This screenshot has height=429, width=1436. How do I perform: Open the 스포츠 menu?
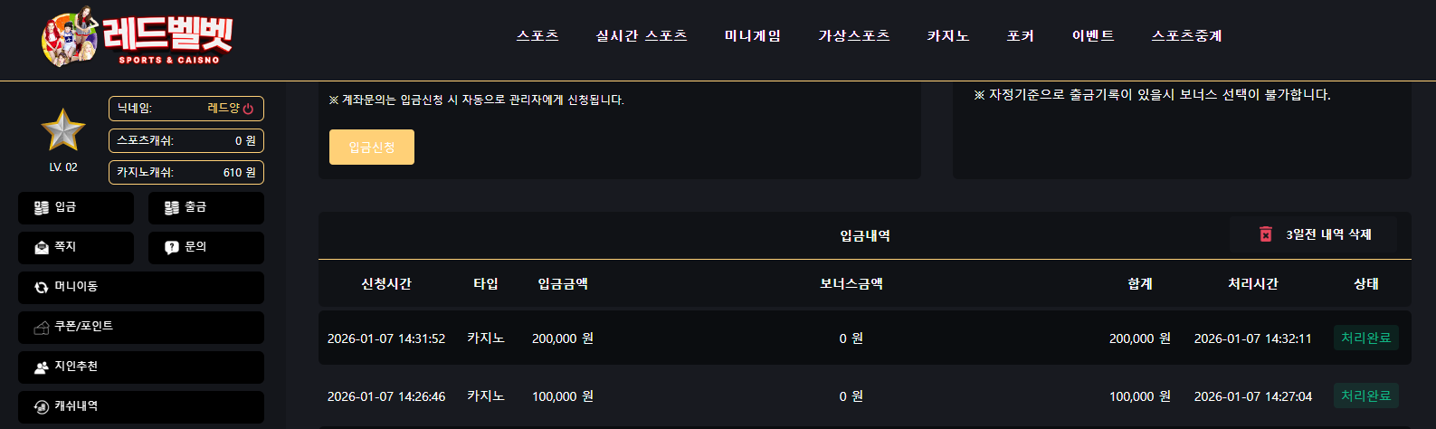tap(537, 36)
